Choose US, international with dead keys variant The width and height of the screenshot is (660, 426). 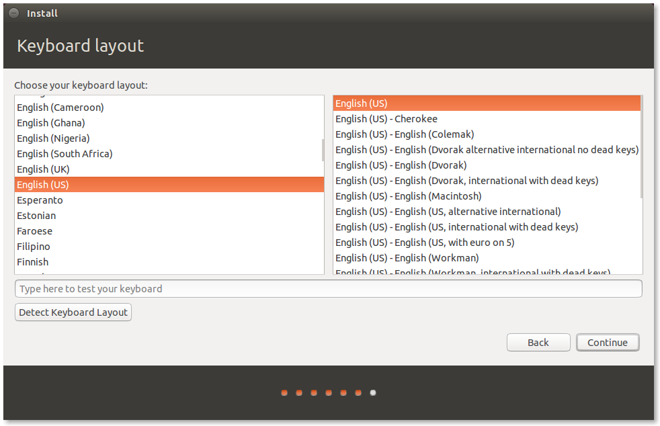(487, 227)
